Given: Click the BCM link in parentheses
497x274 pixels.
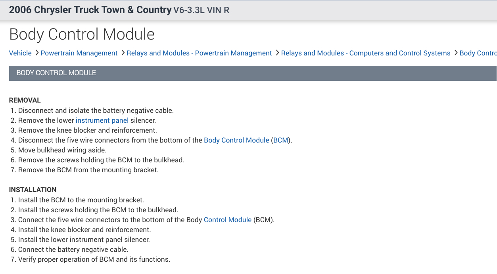Looking at the screenshot, I should click(281, 140).
